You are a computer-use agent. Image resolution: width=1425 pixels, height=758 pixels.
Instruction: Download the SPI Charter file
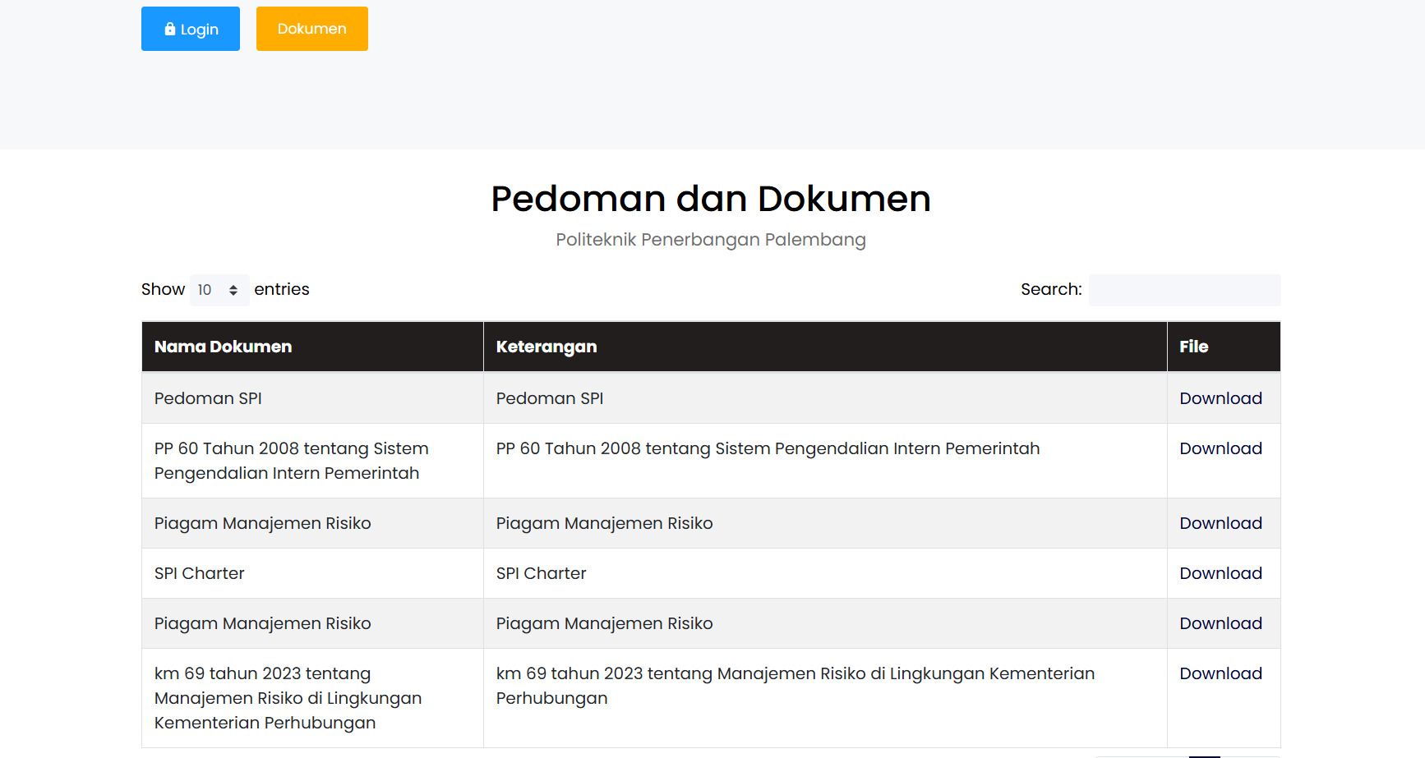(x=1220, y=573)
